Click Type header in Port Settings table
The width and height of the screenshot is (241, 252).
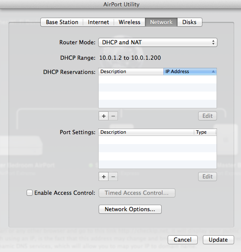(205, 132)
